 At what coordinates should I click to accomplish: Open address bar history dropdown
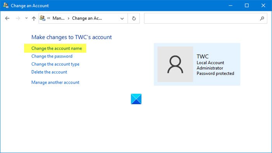[122, 18]
